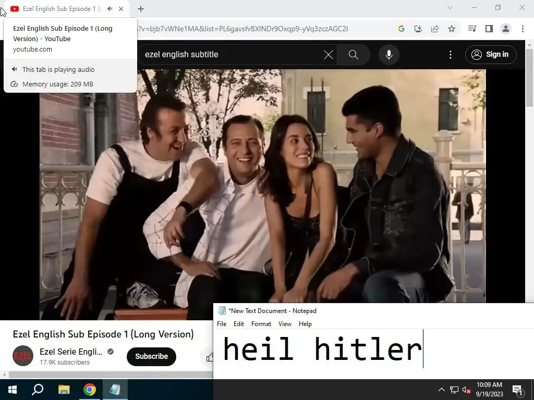Like the video with thumbs-up

210,357
